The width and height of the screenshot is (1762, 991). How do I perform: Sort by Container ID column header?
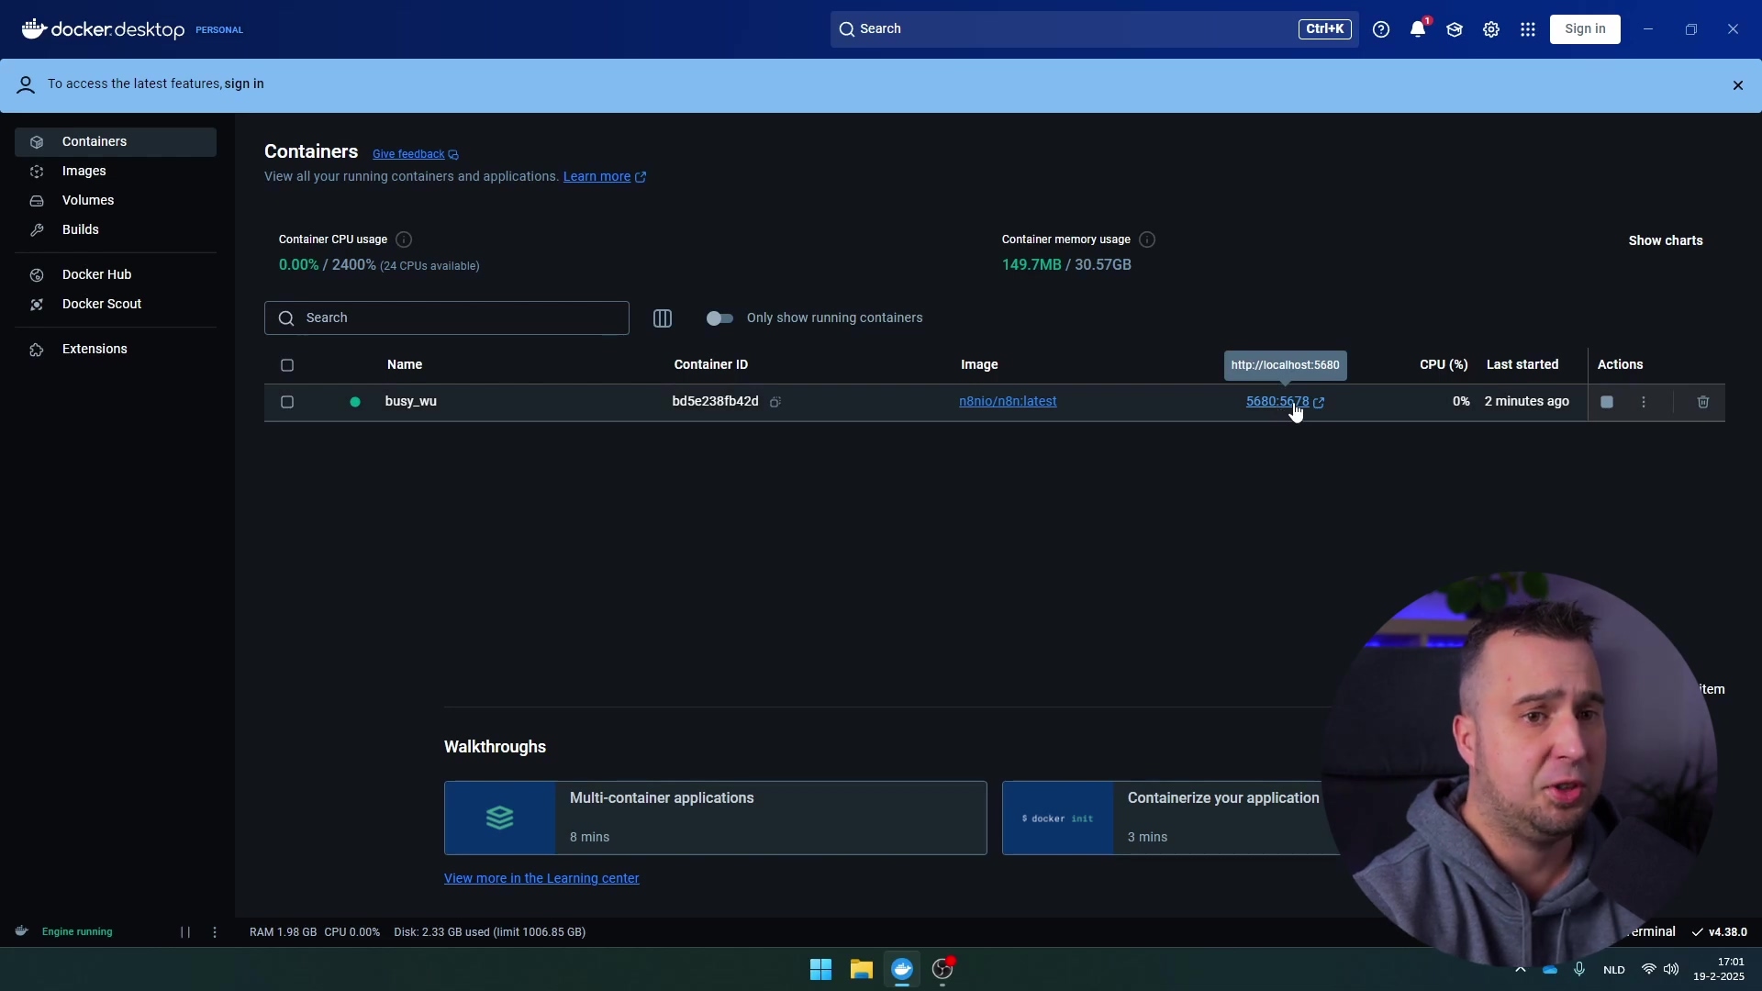[711, 365]
